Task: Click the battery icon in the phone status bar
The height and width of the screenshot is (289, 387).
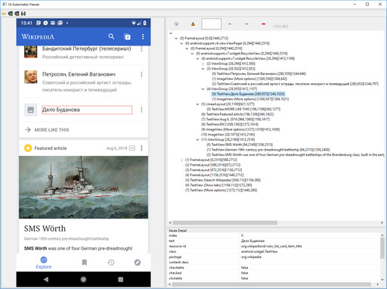Action: [145, 23]
